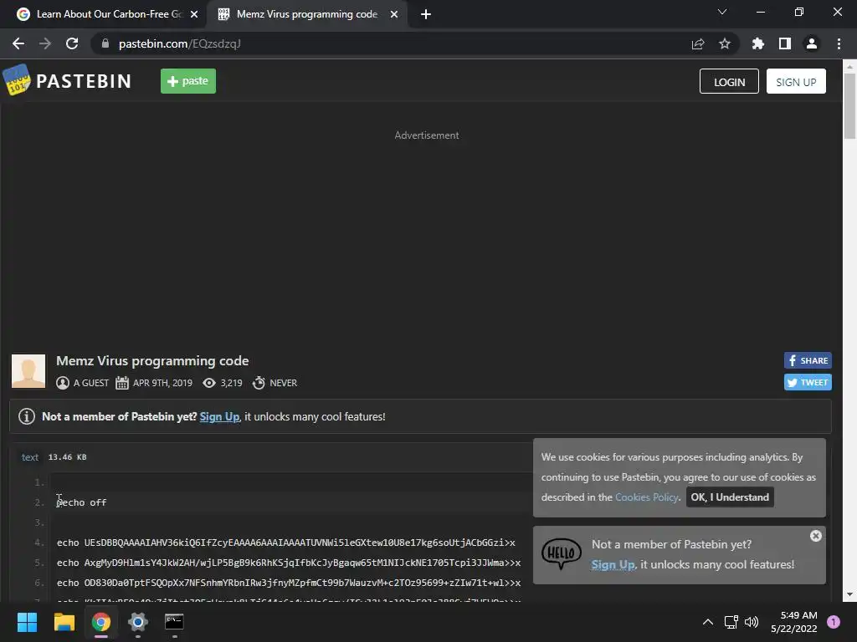Create a new paste with the green button

click(x=188, y=81)
